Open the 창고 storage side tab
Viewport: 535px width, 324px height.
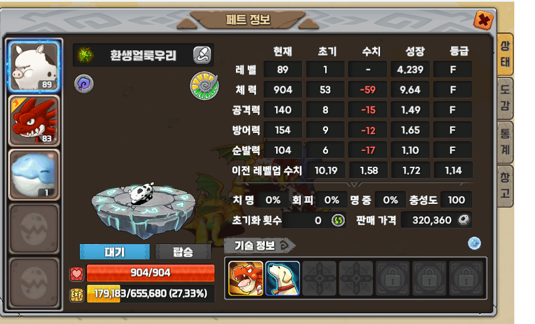505,186
